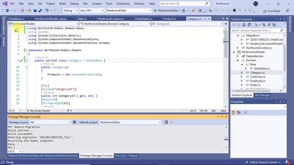This screenshot has width=294, height=165.
Task: Open the account avatar RS
Action: pos(255,4)
